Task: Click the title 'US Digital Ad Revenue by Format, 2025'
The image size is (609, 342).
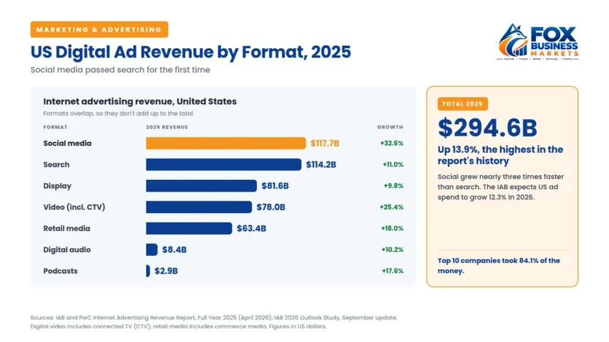Action: pos(190,52)
